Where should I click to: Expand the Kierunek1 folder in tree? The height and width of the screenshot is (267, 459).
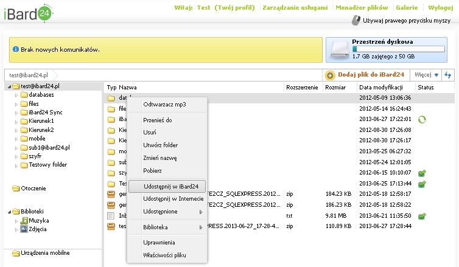point(16,122)
